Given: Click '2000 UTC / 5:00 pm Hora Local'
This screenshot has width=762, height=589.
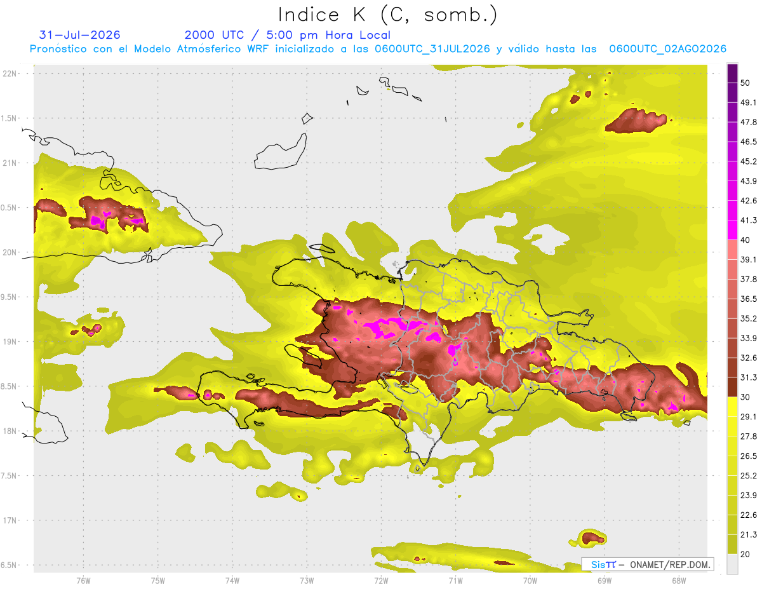Looking at the screenshot, I should (288, 35).
